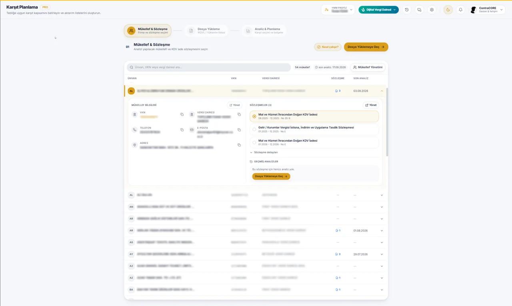
Task: Click the AS avatar badge in the list
Action: click(x=131, y=242)
